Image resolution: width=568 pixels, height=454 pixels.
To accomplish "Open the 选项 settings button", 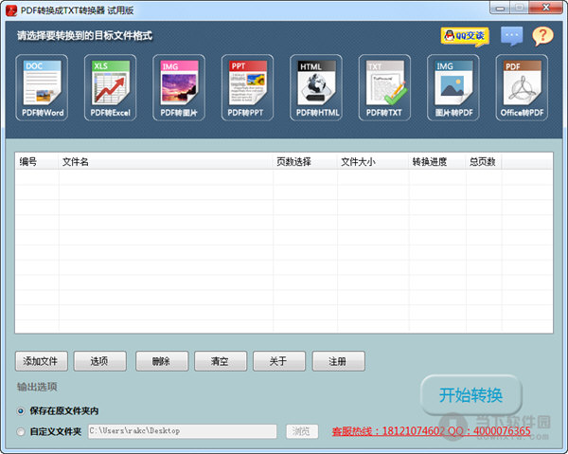I will [100, 361].
